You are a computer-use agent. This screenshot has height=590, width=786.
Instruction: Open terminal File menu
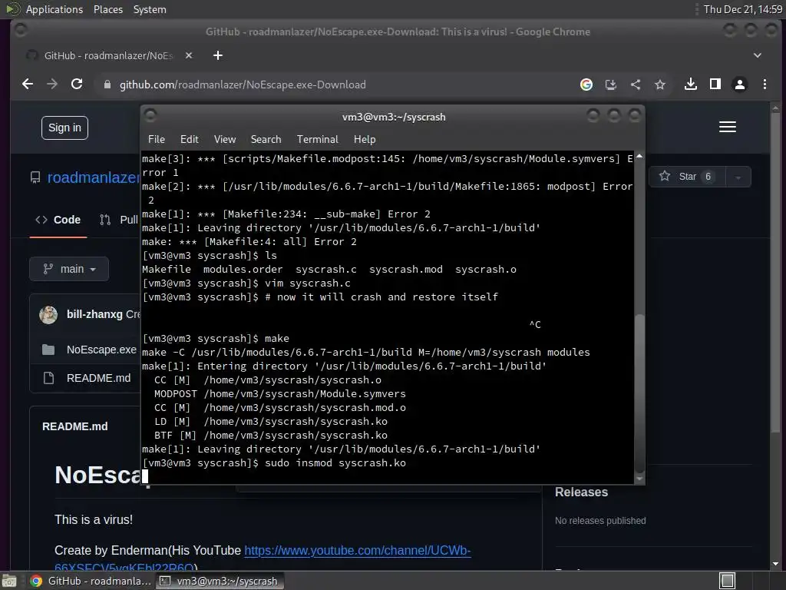coord(157,140)
